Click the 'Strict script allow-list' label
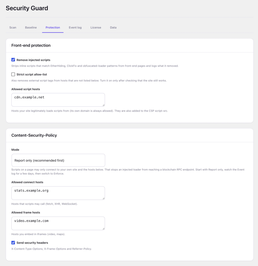This screenshot has height=266, width=258. [32, 75]
